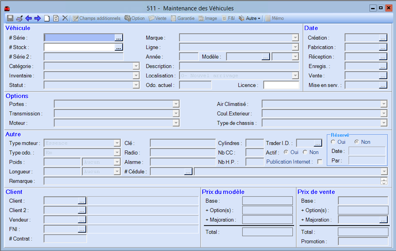Click the Odo. actuel input field

pos(195,85)
